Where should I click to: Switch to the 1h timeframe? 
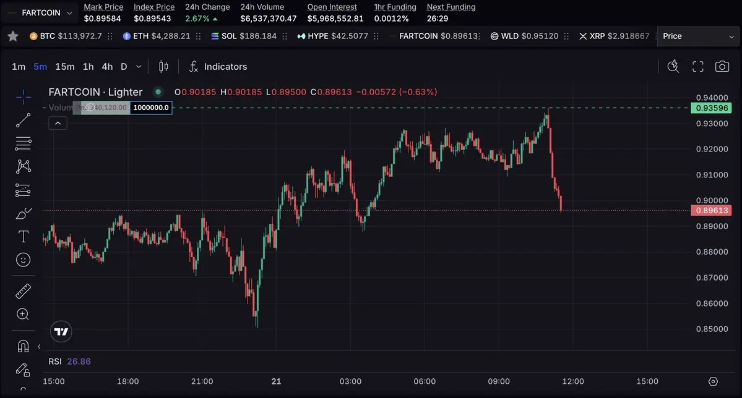tap(88, 67)
